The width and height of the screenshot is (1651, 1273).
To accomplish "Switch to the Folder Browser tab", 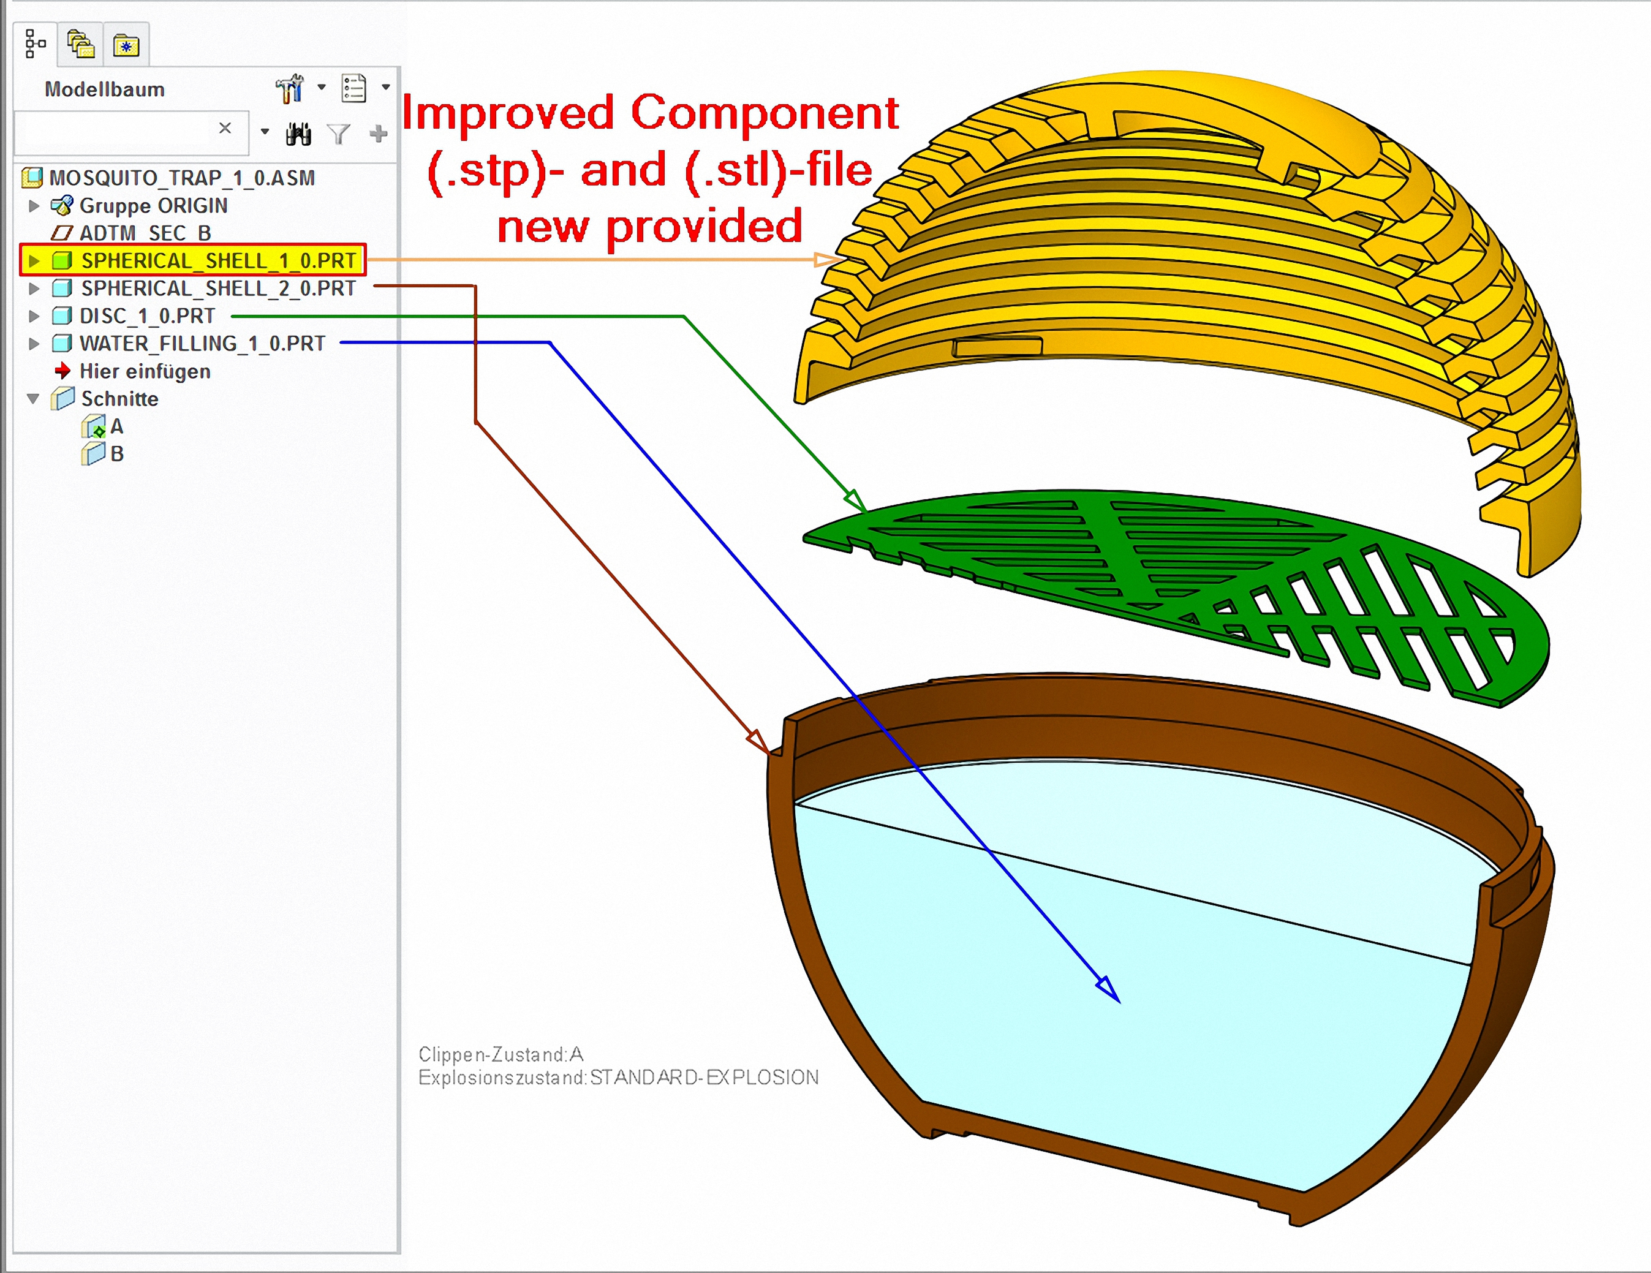I will [81, 44].
